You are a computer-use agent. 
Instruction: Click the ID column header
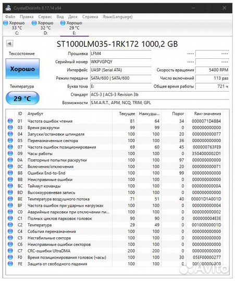pos(20,113)
